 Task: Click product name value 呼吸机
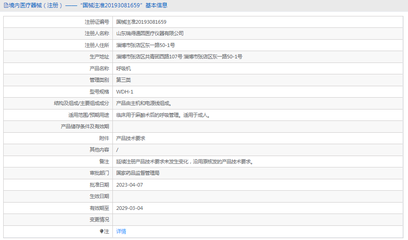pos(123,68)
